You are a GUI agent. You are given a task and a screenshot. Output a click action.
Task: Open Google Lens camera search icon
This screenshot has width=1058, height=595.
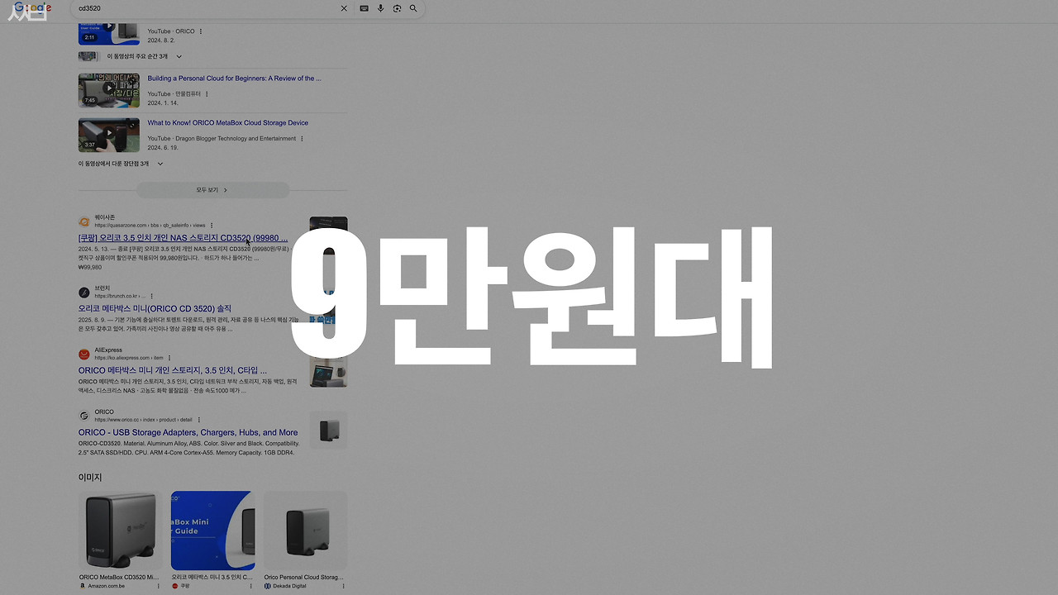(397, 8)
